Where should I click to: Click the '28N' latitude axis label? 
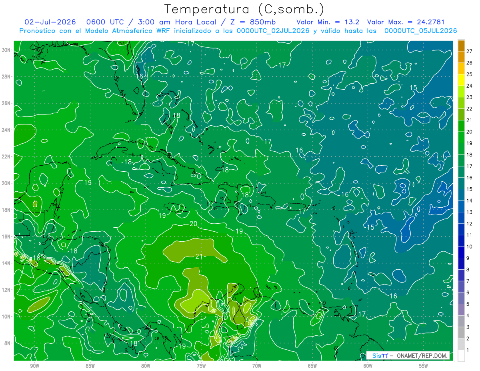(x=6, y=76)
